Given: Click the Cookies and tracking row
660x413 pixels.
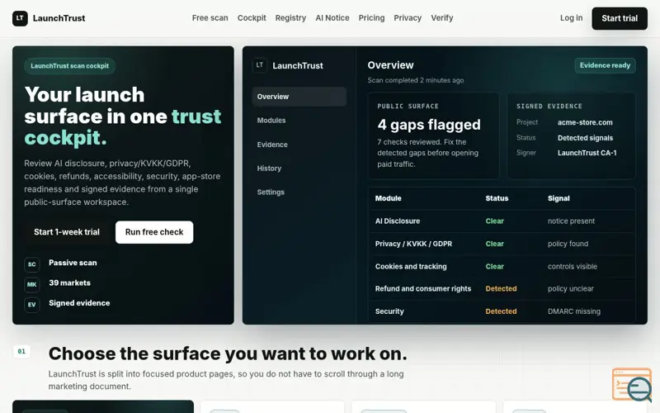Looking at the screenshot, I should [x=502, y=266].
